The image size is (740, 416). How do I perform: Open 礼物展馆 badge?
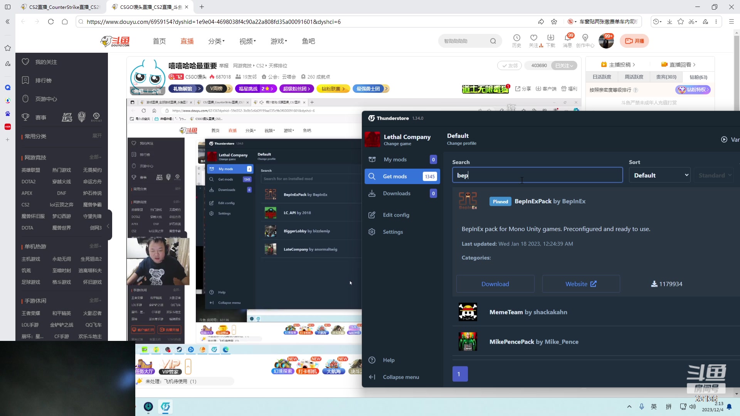(x=186, y=89)
